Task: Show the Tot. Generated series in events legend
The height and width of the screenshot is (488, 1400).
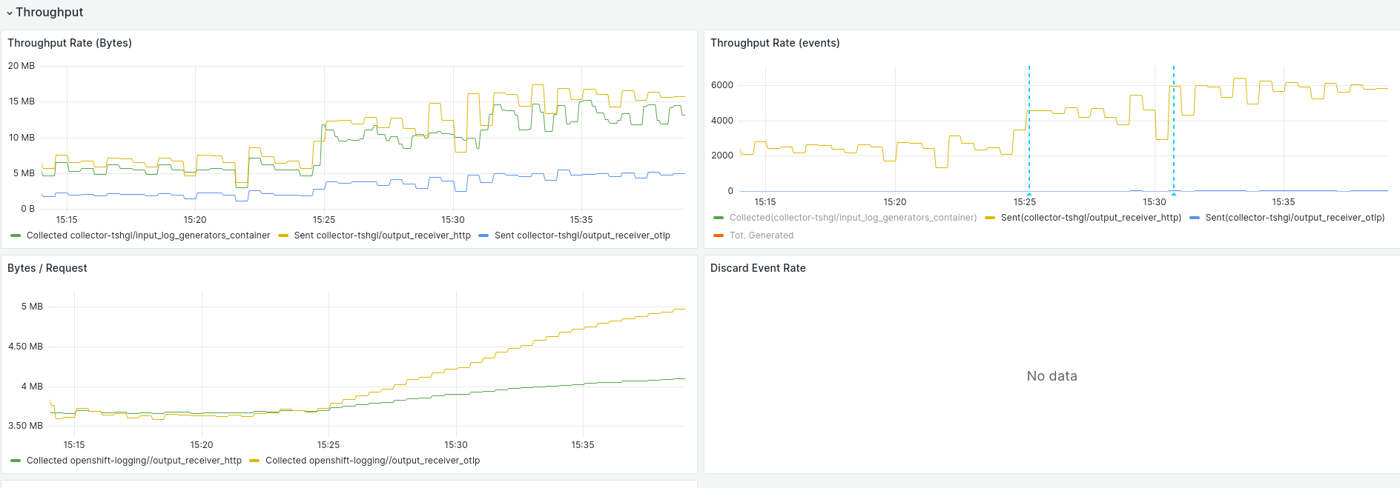Action: 762,235
